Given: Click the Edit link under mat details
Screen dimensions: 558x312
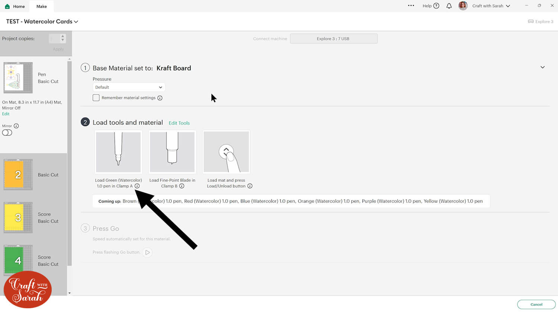Looking at the screenshot, I should [6, 114].
